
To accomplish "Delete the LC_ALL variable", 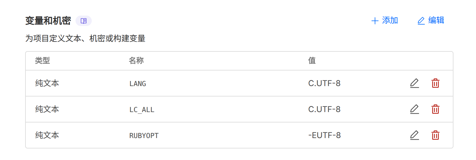I will pyautogui.click(x=435, y=109).
